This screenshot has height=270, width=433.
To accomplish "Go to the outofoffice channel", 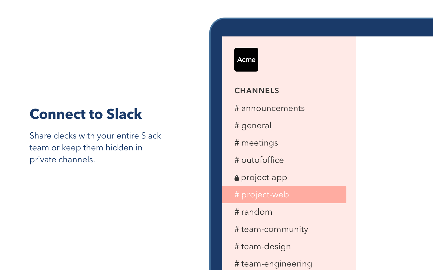I will click(x=259, y=160).
